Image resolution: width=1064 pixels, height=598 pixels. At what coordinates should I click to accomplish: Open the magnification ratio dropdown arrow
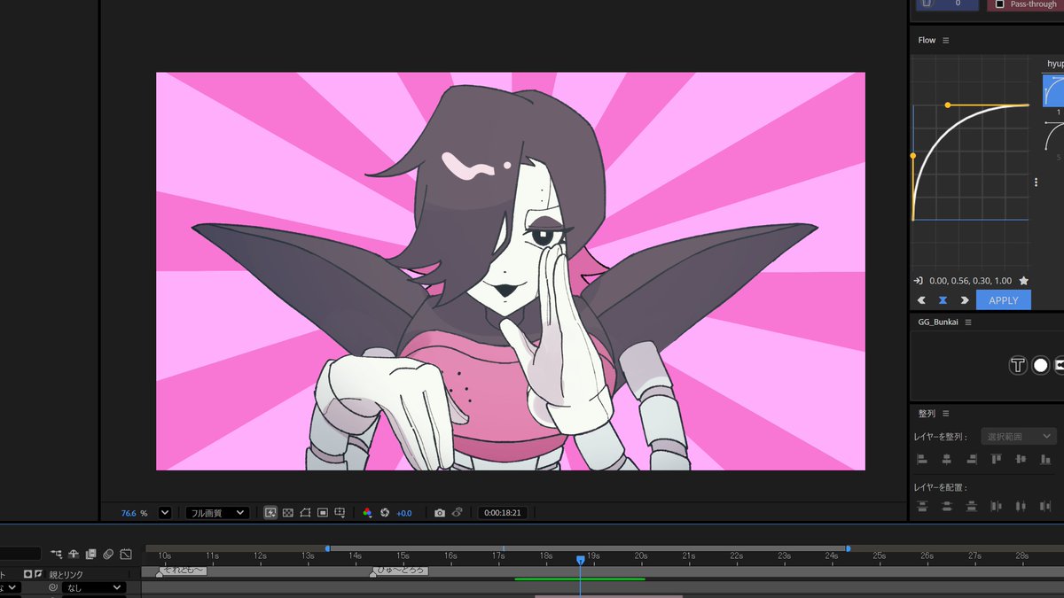click(x=165, y=512)
